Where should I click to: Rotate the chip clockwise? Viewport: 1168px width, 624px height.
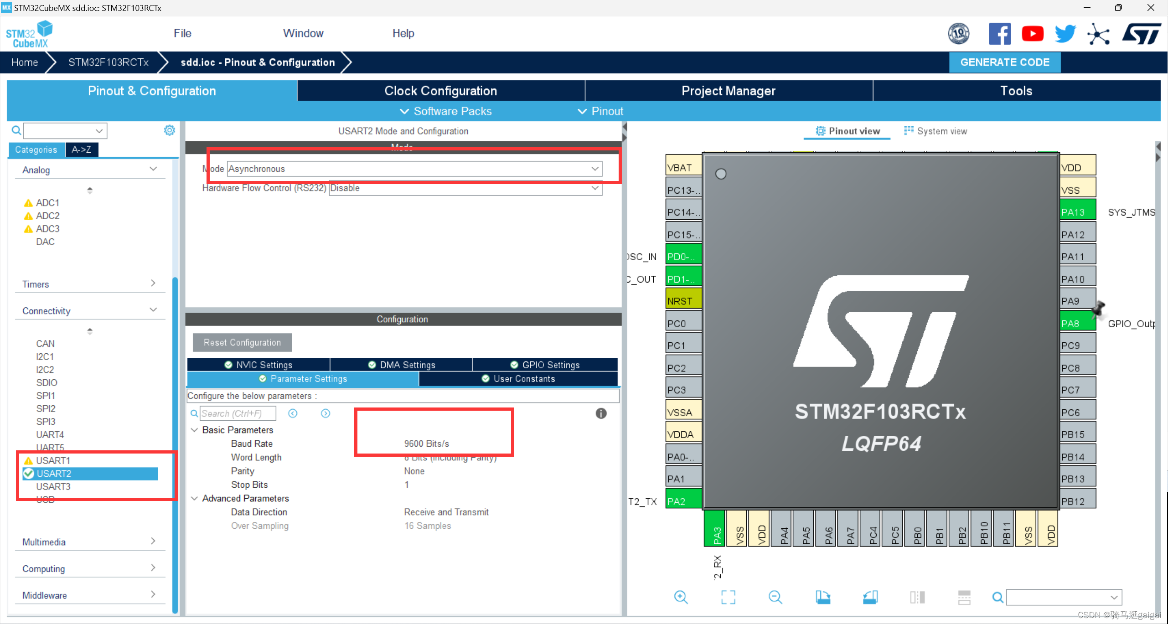click(x=823, y=597)
